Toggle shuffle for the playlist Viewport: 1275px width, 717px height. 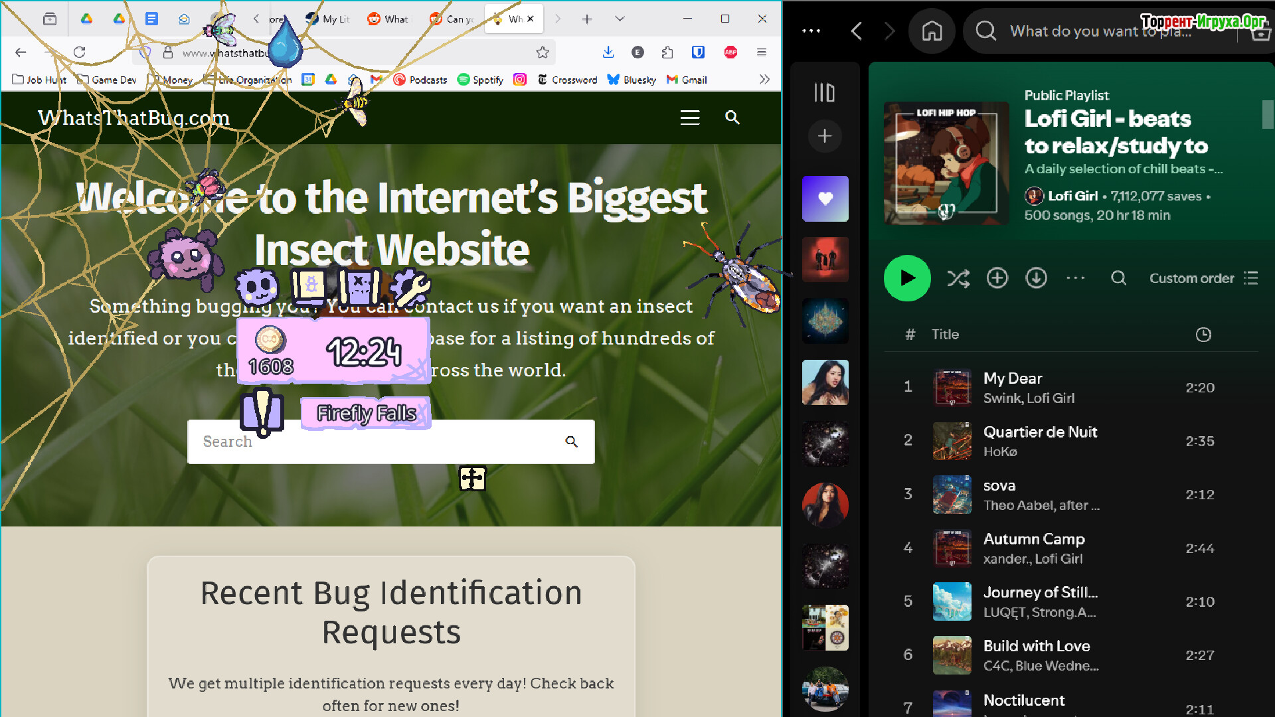pyautogui.click(x=958, y=278)
